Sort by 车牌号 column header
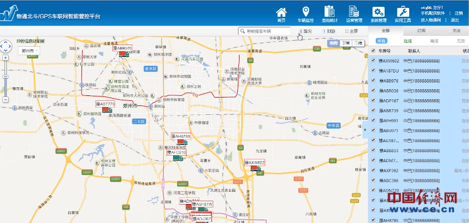 [385, 51]
